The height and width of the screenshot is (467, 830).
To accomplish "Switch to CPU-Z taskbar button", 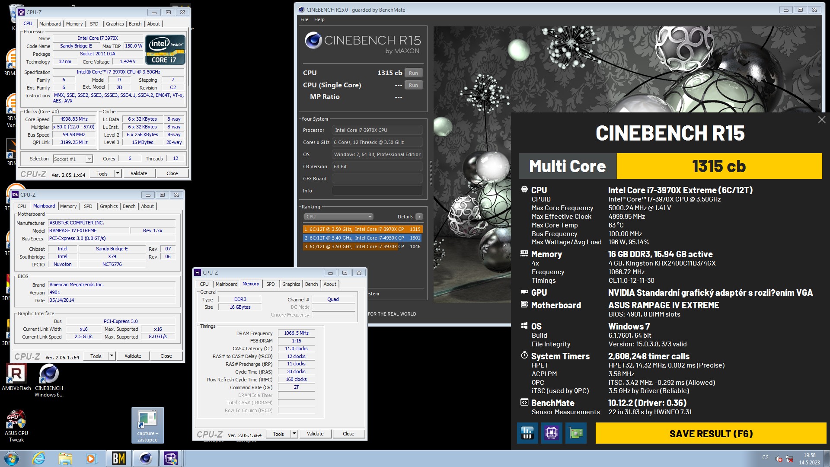I will (x=171, y=458).
